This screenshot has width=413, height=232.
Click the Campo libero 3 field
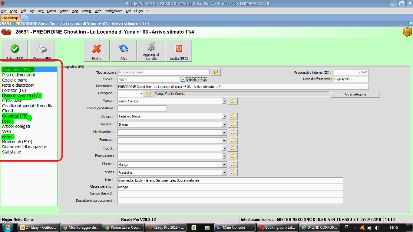point(230,194)
